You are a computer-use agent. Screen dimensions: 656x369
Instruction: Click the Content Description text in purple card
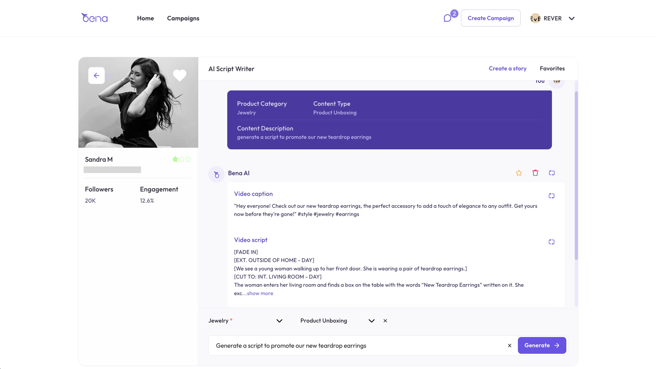click(x=304, y=137)
